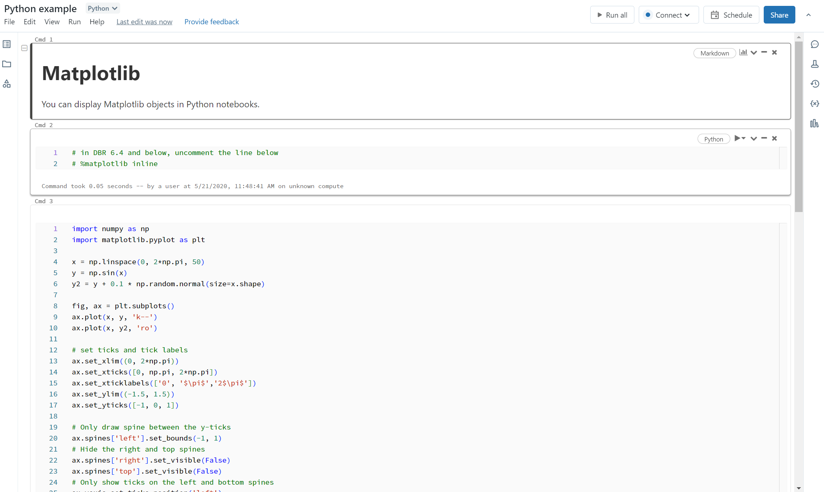Viewport: 824px width, 492px height.
Task: Open the libraries icon in right sidebar
Action: point(814,123)
